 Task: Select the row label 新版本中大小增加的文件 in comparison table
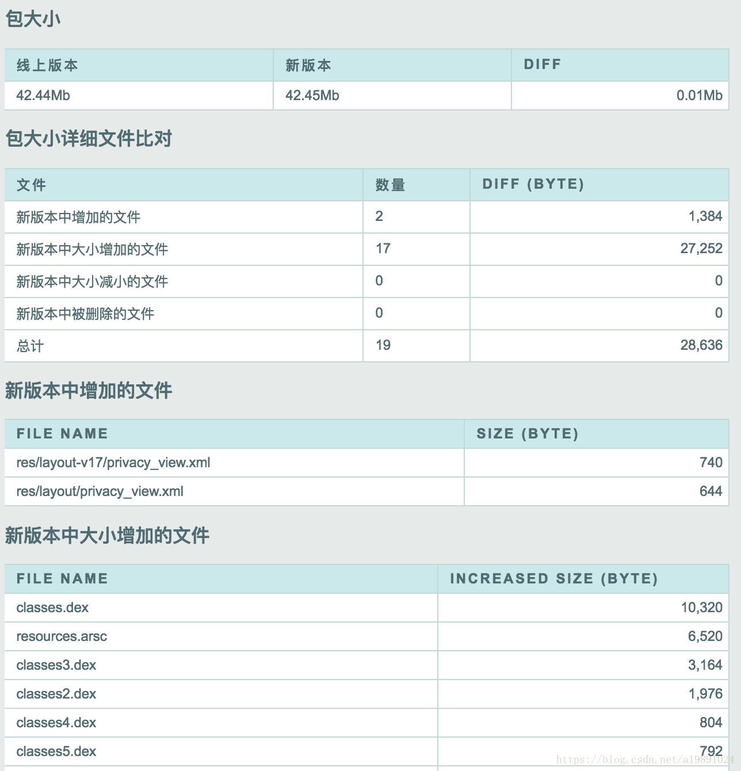(92, 249)
